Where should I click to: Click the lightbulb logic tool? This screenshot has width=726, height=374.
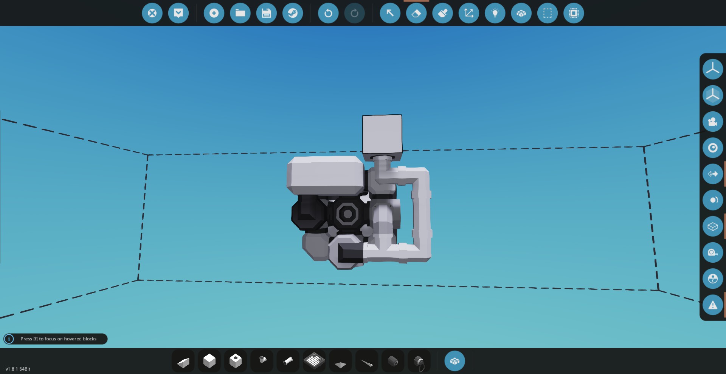tap(495, 13)
